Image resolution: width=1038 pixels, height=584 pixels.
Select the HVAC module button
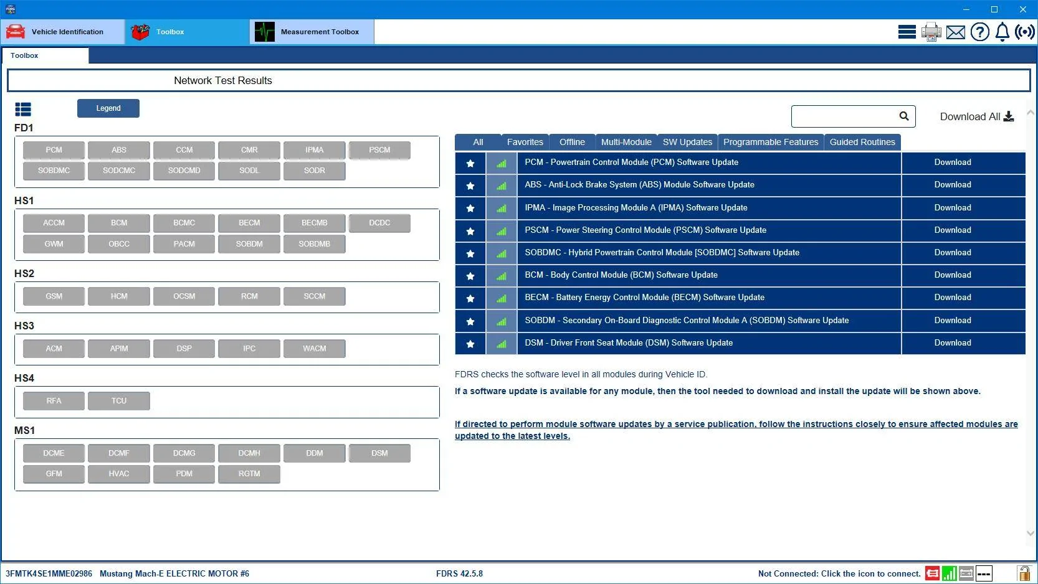click(x=119, y=474)
